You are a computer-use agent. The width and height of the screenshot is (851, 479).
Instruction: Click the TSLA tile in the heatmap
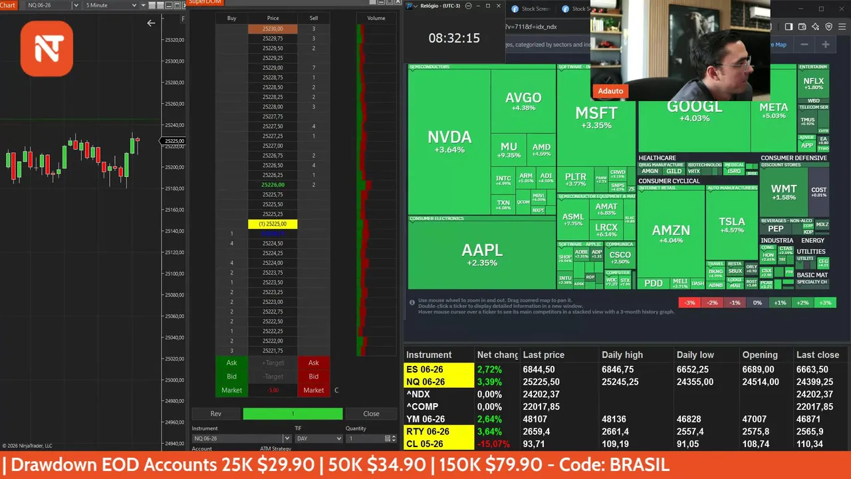click(x=732, y=225)
